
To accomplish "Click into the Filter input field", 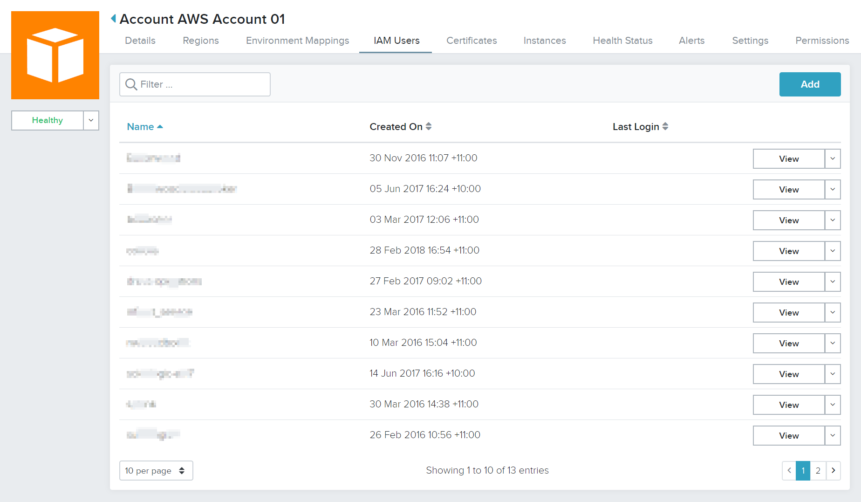I will pos(195,84).
